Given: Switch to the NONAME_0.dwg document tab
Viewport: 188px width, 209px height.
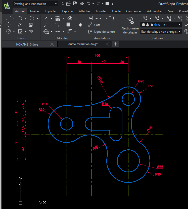Looking at the screenshot, I should (27, 44).
